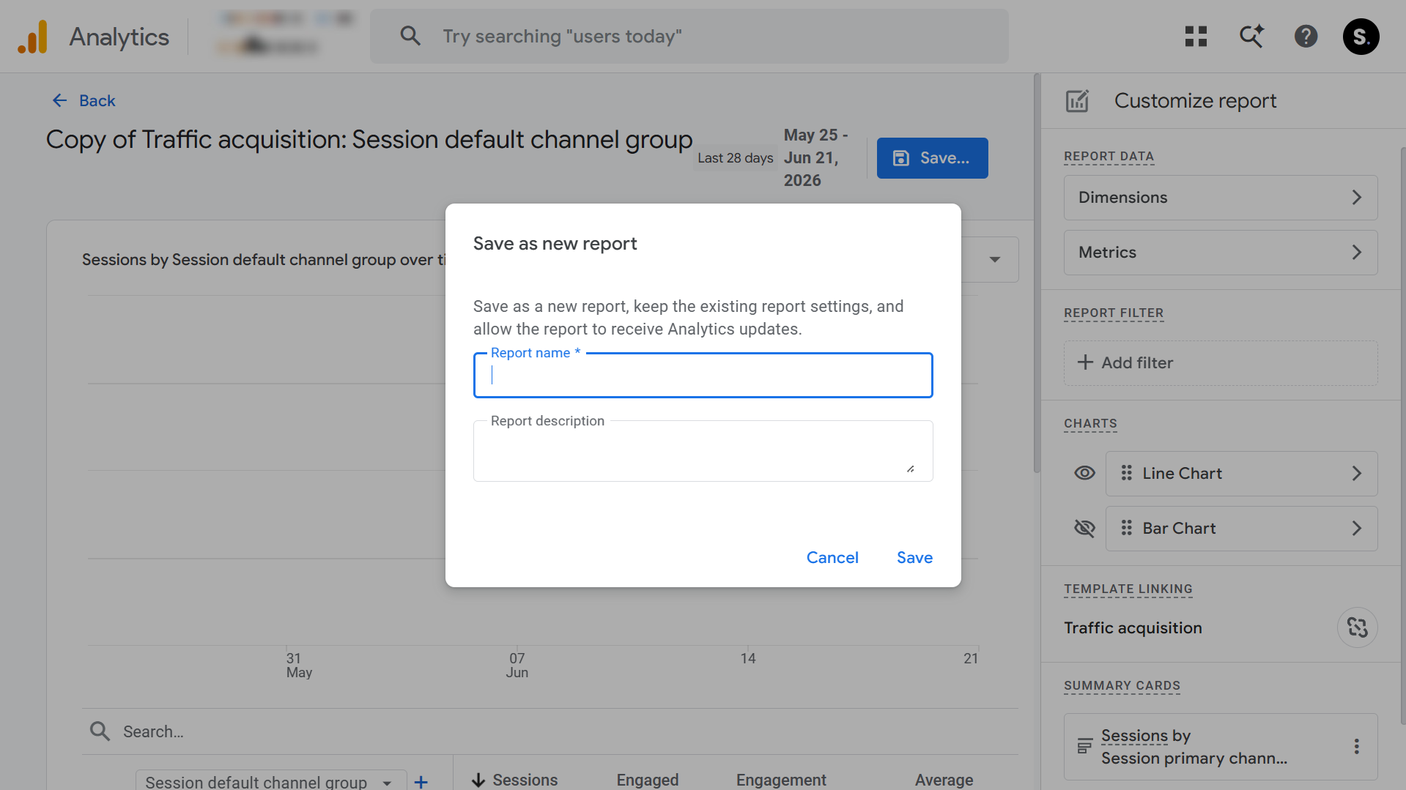Click the Sessions sort arrow
Screen dimensions: 1406x790
478,780
